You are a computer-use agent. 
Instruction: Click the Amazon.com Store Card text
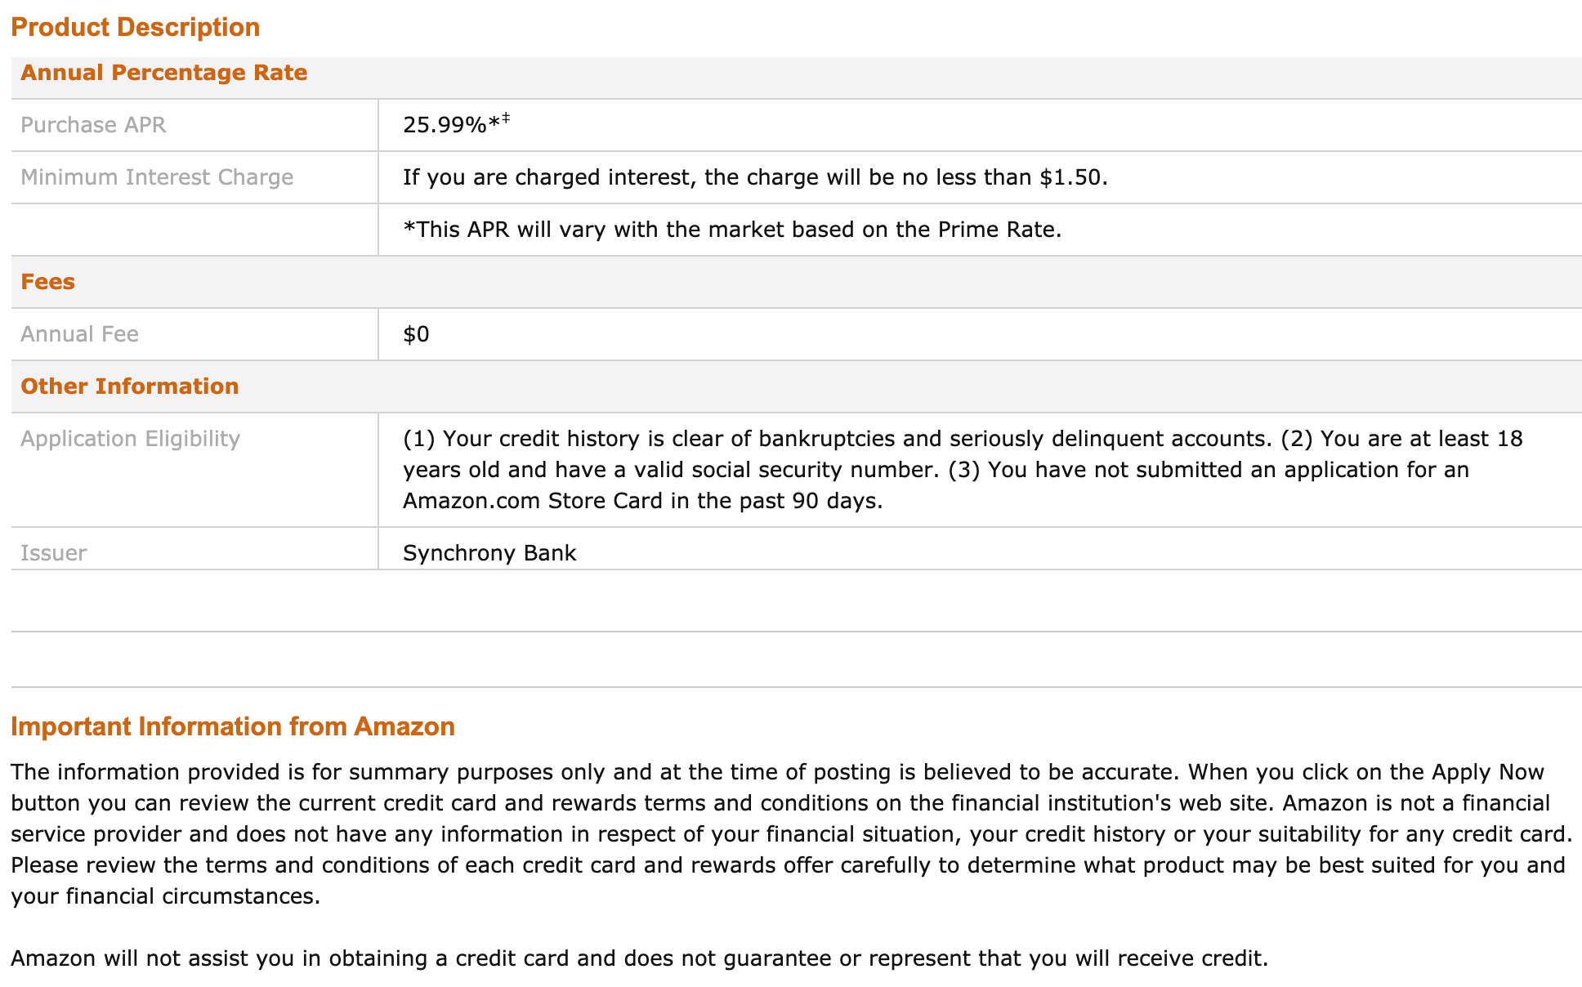tap(533, 501)
